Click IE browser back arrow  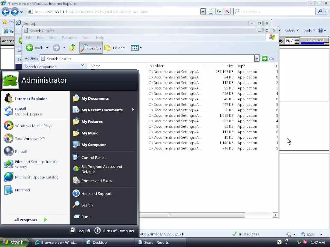click(5, 12)
